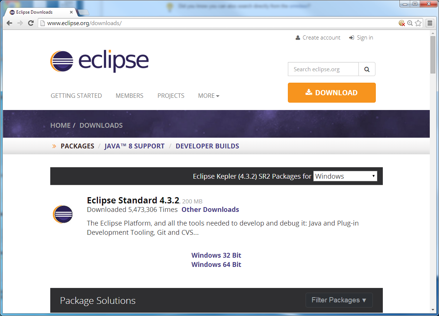Screen dimensions: 439x316
Task: Click the Eclipse Standard package icon
Action: point(63,214)
